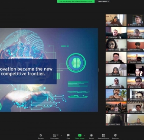
Task: Click the gallery panel divider handle
Action: click(99, 70)
